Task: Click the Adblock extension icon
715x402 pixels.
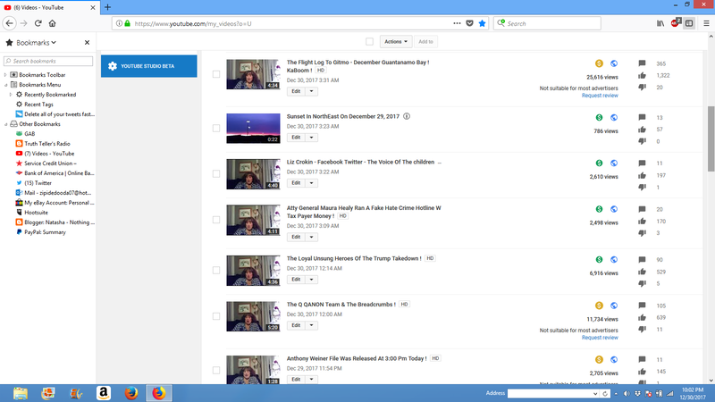Action: pyautogui.click(x=676, y=23)
